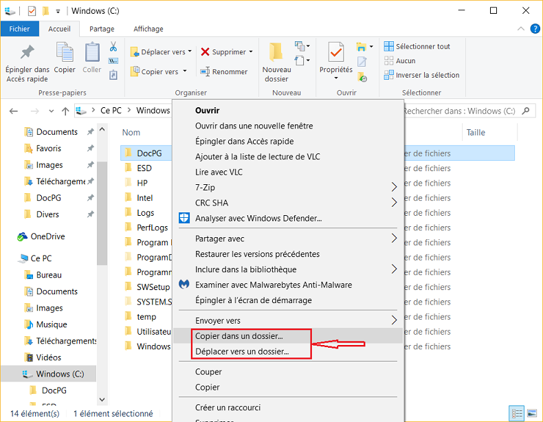Go up one folder level with the up arrow
Image resolution: width=543 pixels, height=422 pixels.
(x=65, y=111)
